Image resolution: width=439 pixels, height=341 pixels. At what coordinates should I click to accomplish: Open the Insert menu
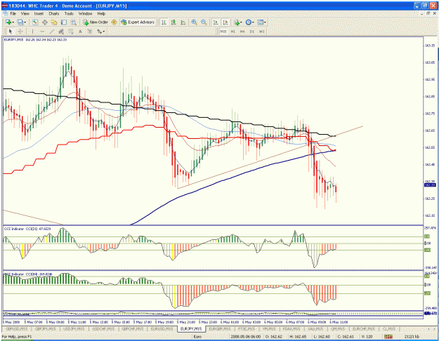[x=39, y=13]
